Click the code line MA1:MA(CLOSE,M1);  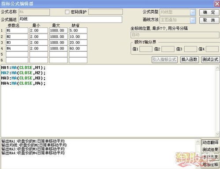point(23,68)
